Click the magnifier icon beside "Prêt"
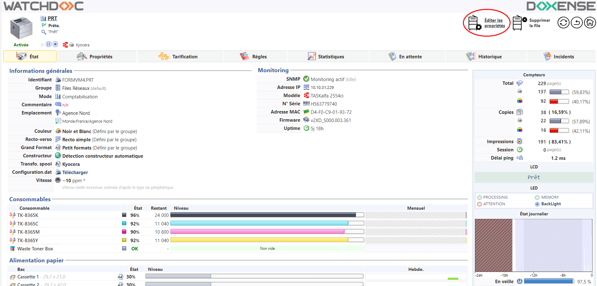This screenshot has width=597, height=286. click(x=44, y=32)
